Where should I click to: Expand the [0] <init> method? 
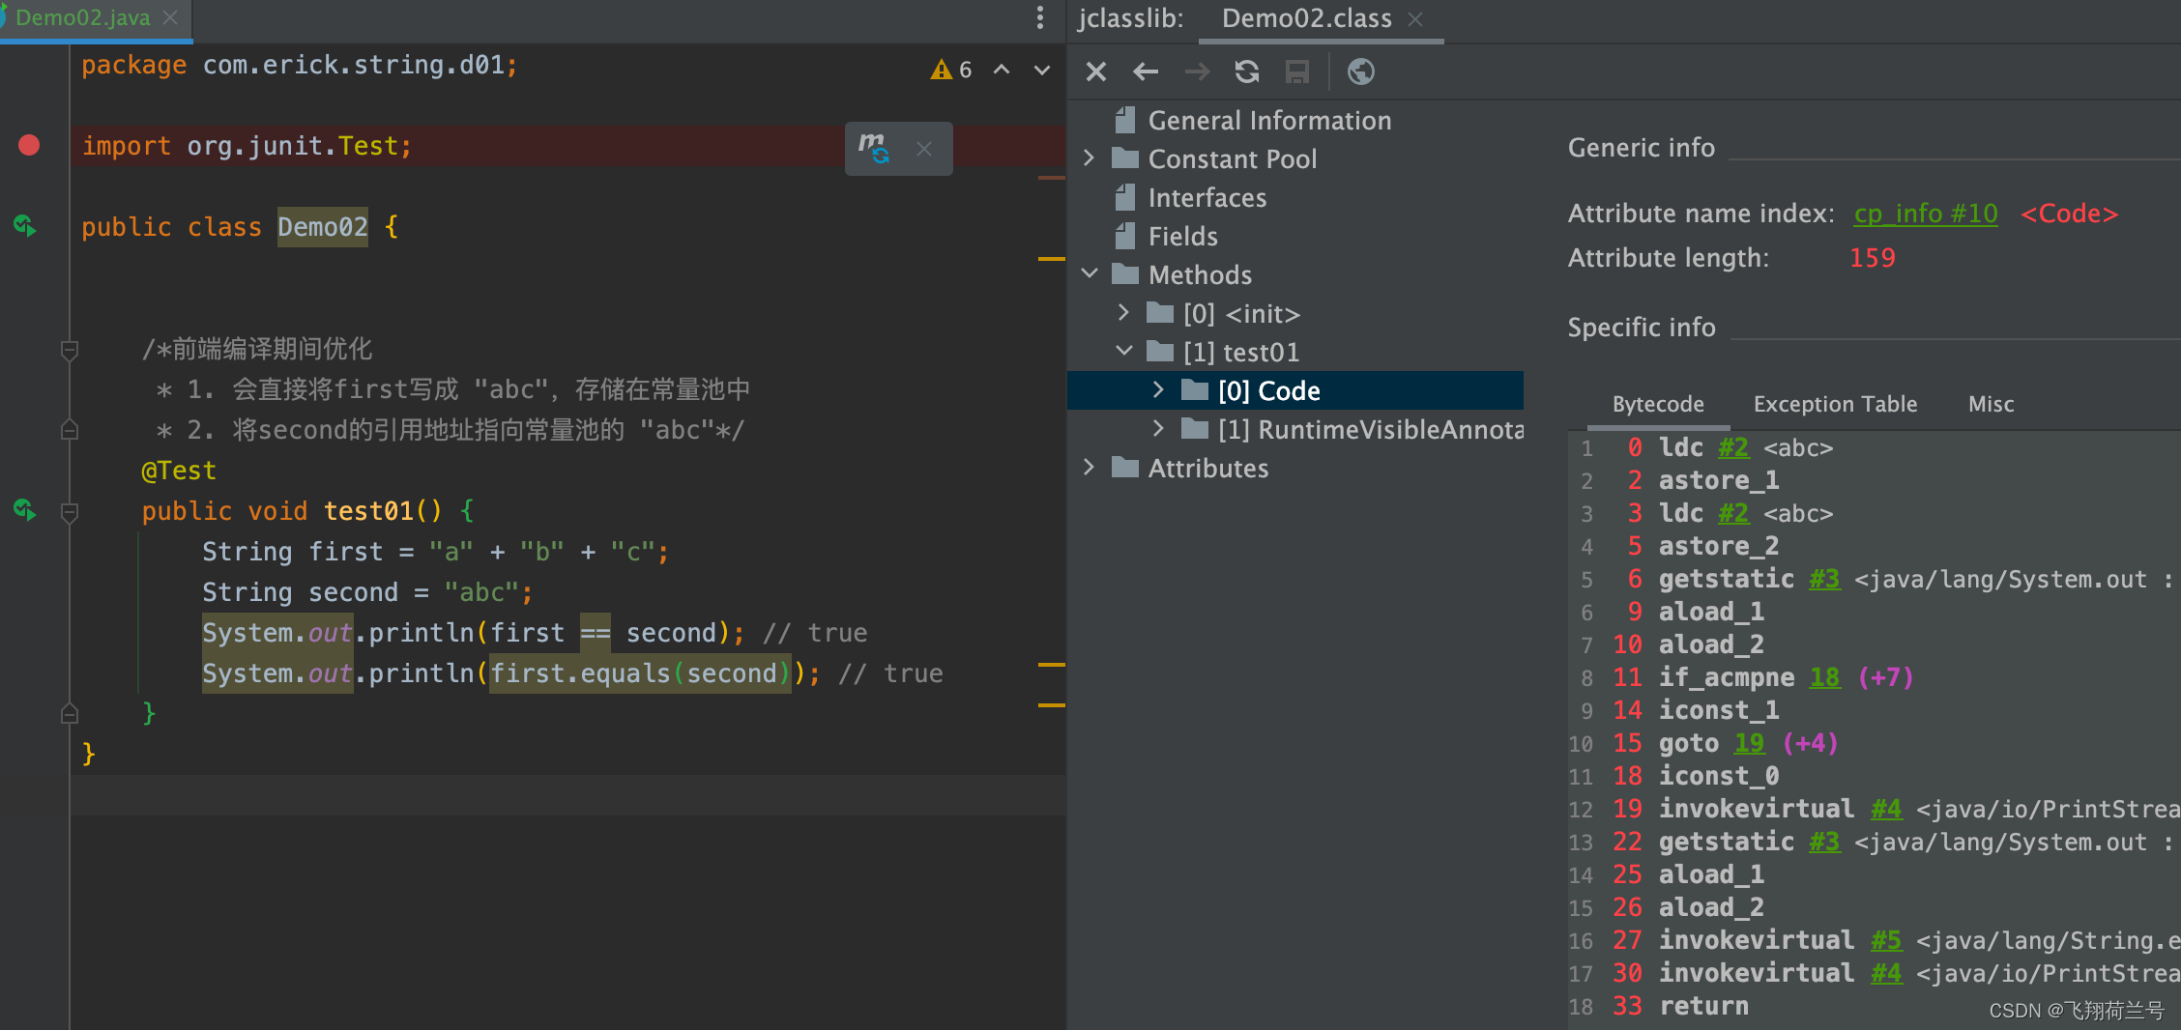[x=1123, y=312]
